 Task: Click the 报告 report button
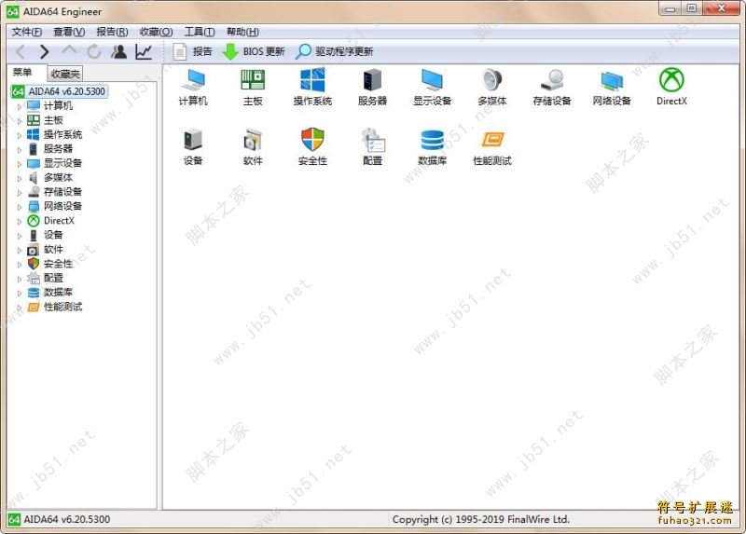coord(193,51)
